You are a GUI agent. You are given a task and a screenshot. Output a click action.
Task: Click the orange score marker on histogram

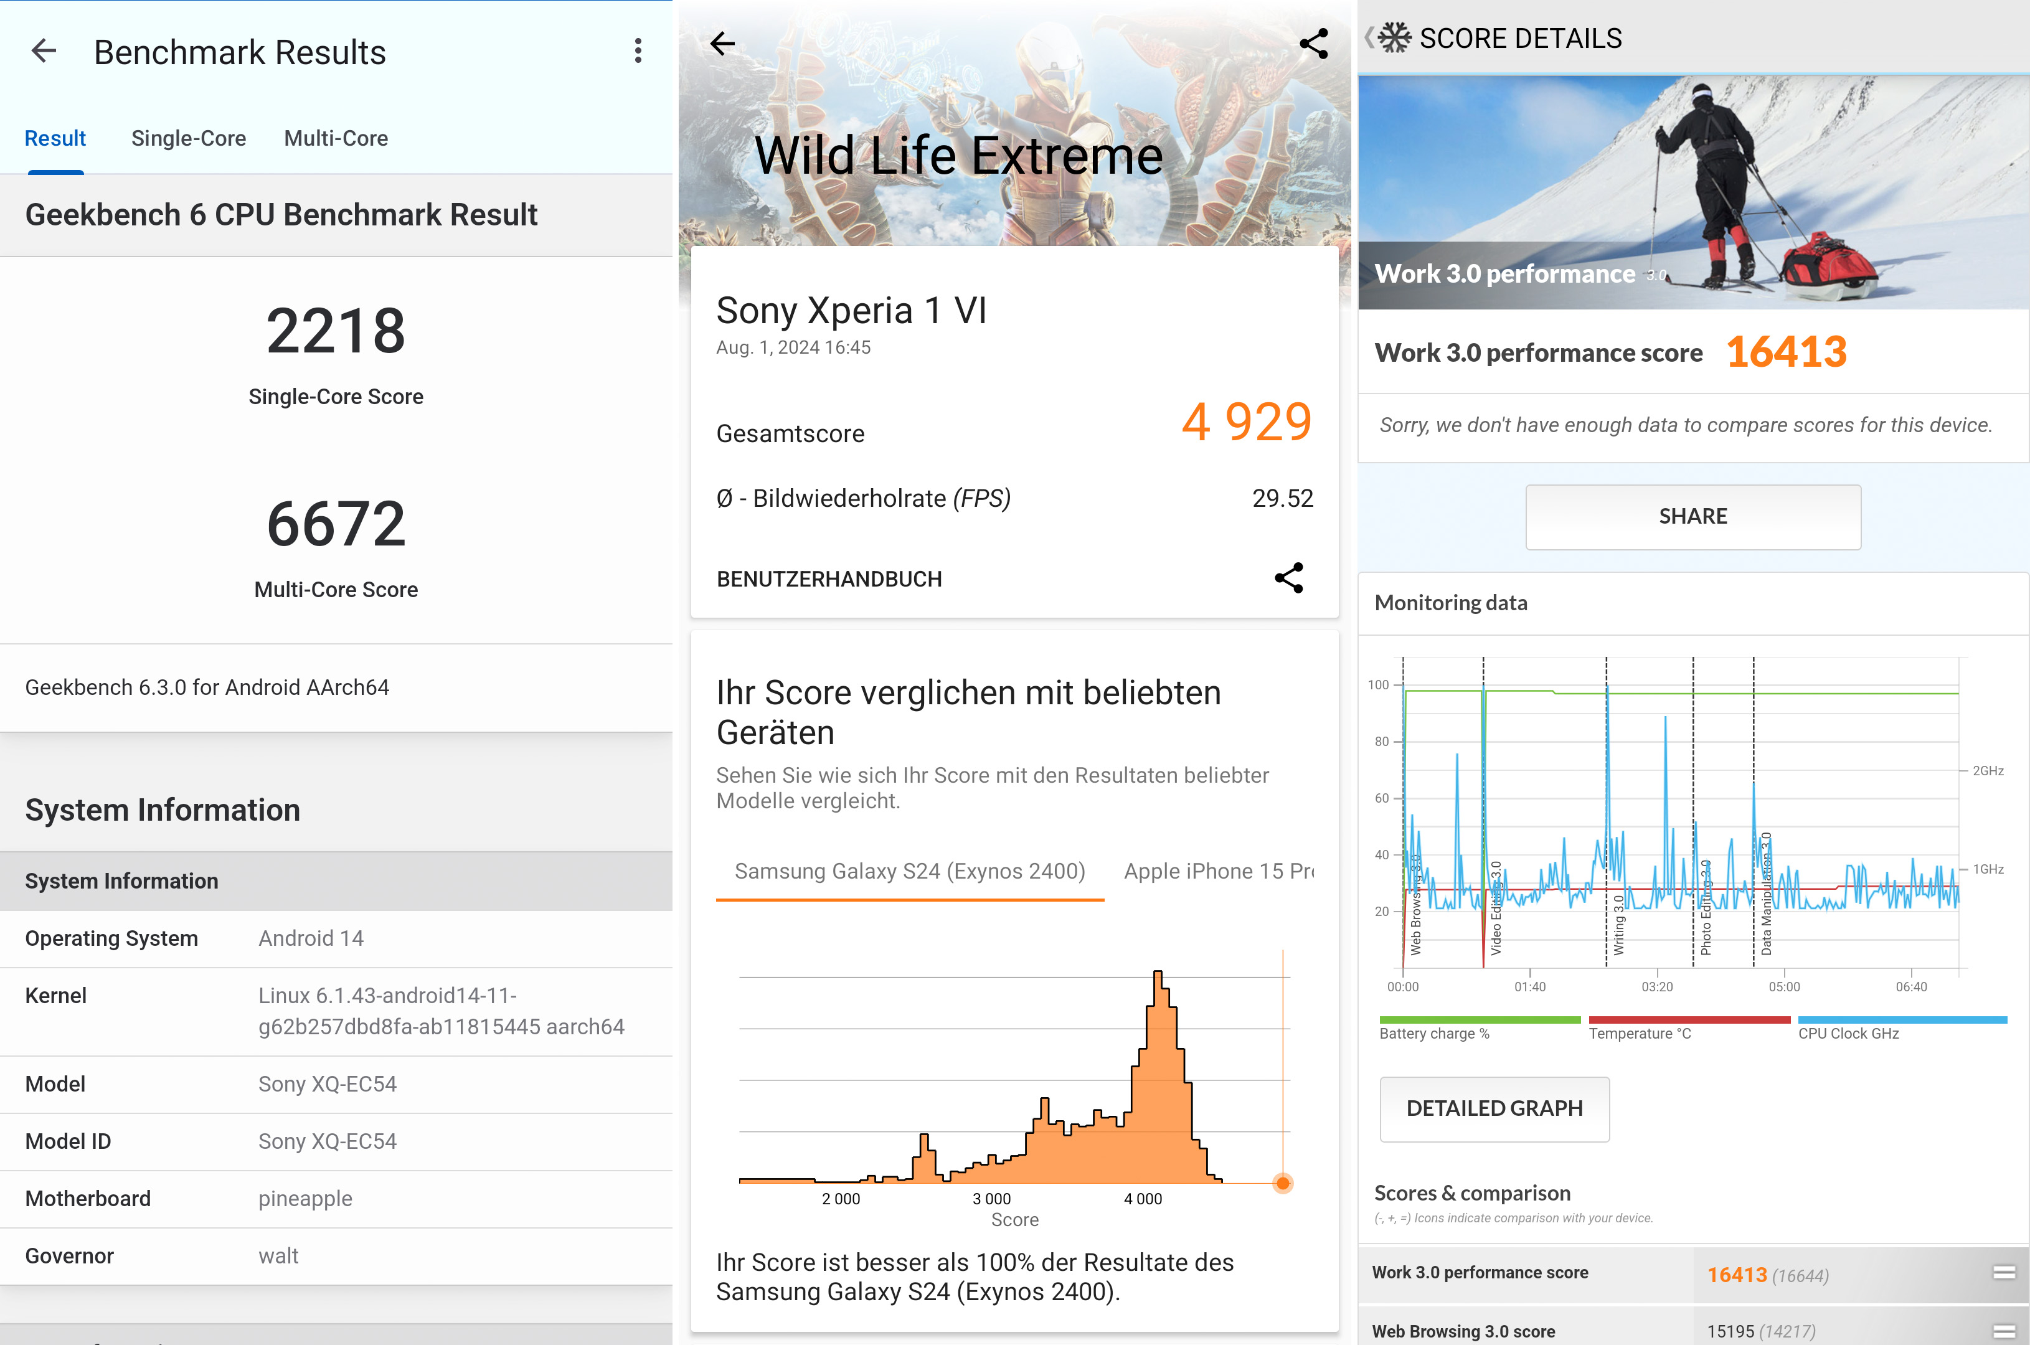1282,1183
